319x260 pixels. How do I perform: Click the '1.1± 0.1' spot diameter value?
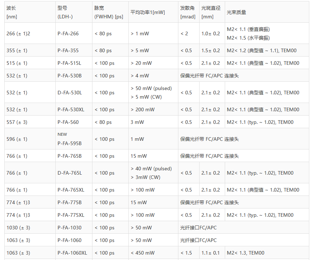210,253
